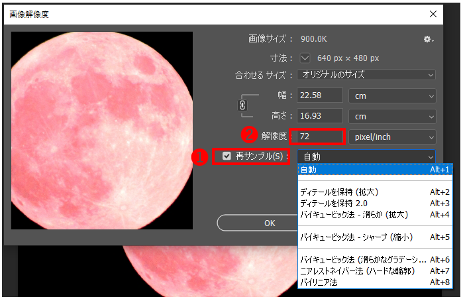Screen dimensions: 463x299
Task: Click the 解像度 resolution input field
Action: pos(319,137)
